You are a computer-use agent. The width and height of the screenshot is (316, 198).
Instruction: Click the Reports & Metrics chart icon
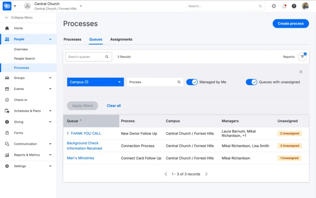coord(7,155)
